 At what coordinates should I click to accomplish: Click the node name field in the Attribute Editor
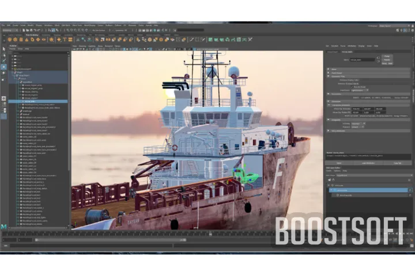coord(363,60)
